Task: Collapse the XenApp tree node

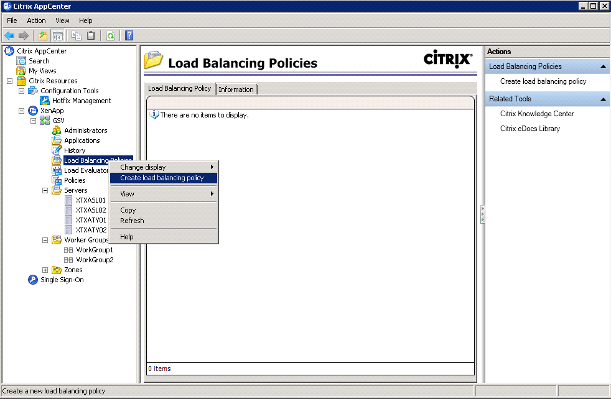Action: point(21,111)
